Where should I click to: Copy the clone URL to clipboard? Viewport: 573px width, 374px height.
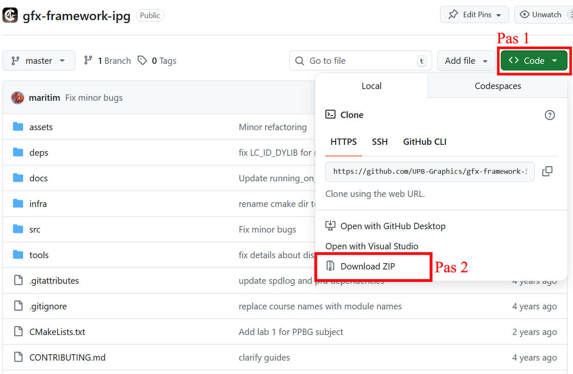click(x=547, y=171)
